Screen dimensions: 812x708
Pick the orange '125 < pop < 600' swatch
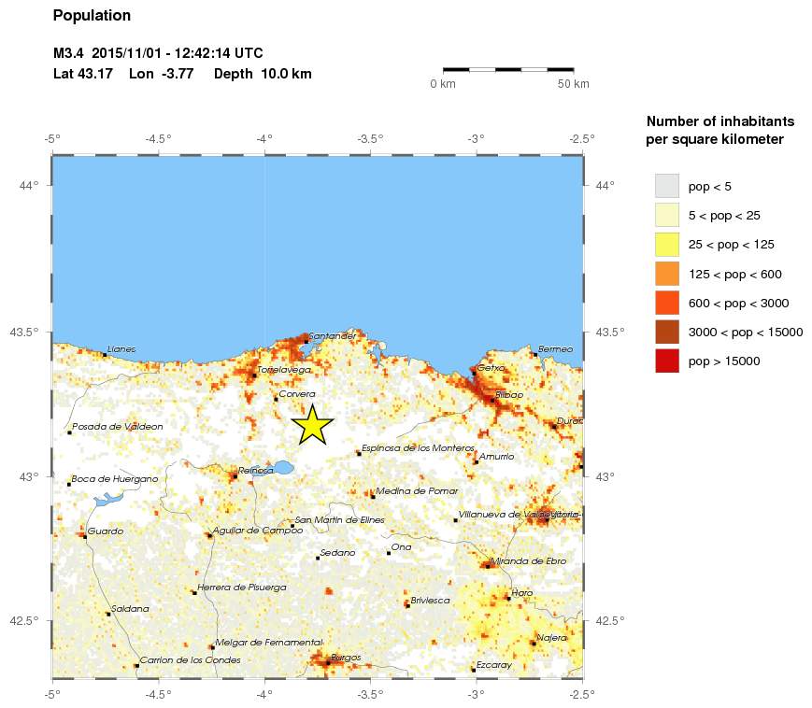[667, 274]
